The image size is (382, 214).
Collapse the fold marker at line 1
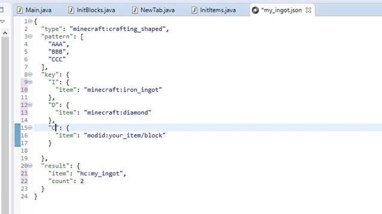point(30,21)
